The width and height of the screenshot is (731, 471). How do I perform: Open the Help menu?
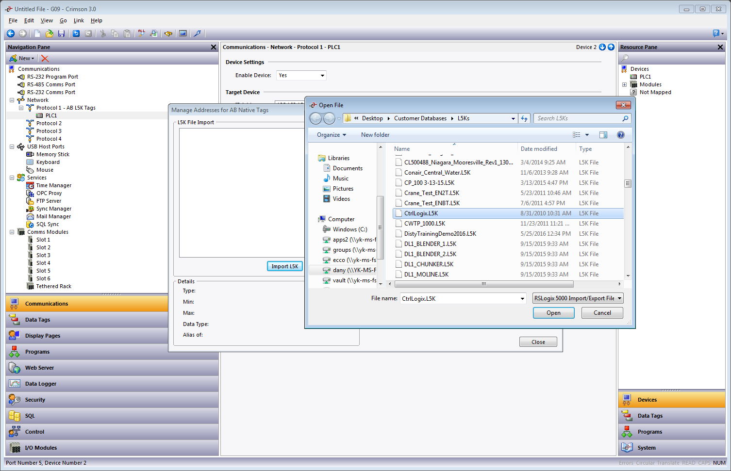coord(97,20)
